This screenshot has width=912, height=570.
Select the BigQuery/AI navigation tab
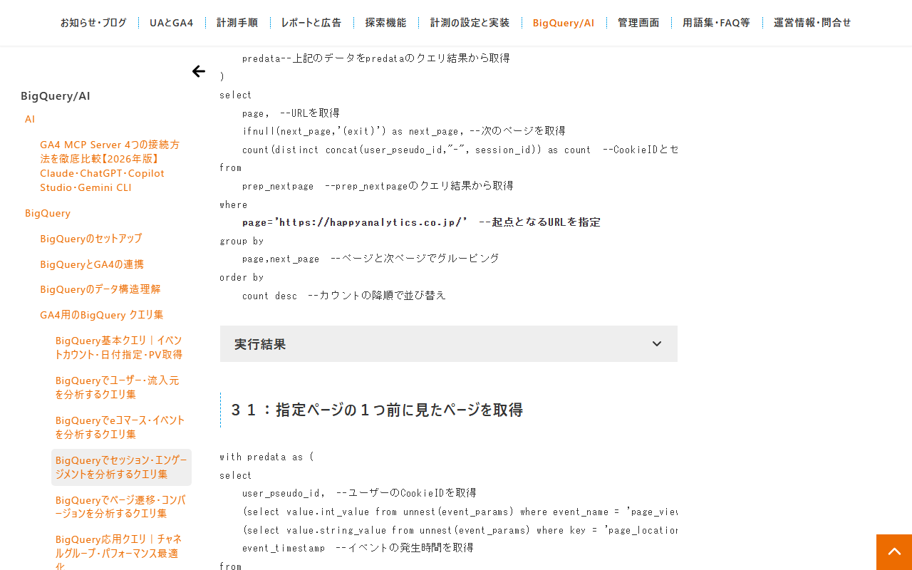click(564, 23)
